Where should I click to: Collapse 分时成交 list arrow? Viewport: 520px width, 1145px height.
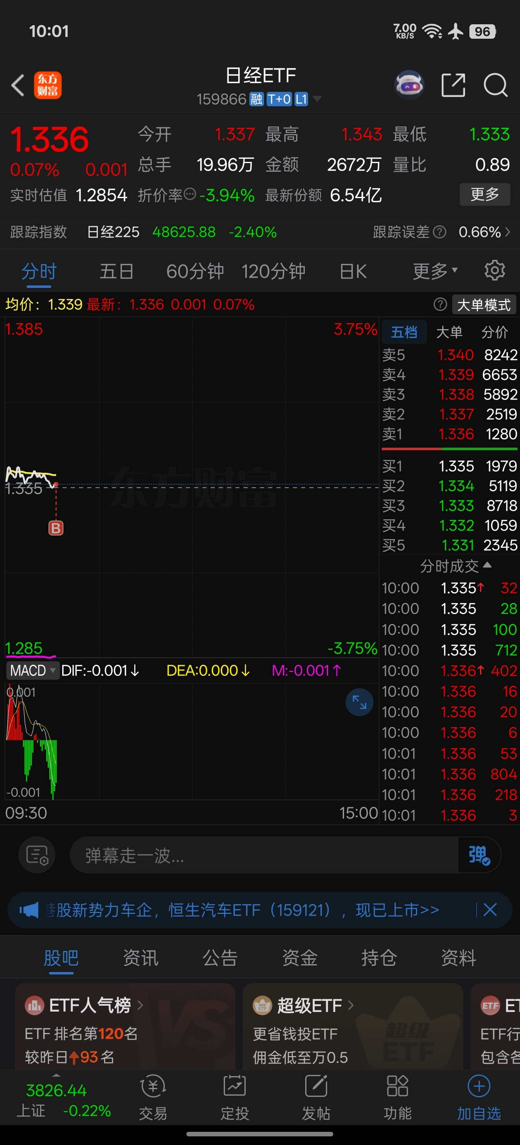click(x=487, y=565)
